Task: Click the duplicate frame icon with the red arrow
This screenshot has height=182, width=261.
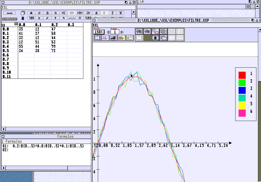Action: [155, 31]
